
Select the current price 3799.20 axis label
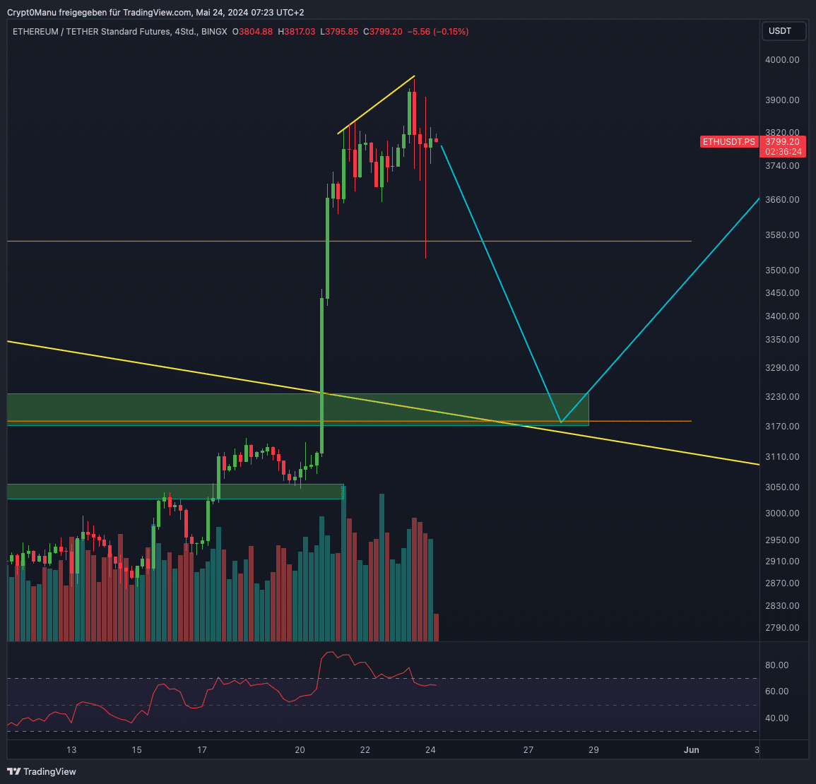tap(783, 142)
